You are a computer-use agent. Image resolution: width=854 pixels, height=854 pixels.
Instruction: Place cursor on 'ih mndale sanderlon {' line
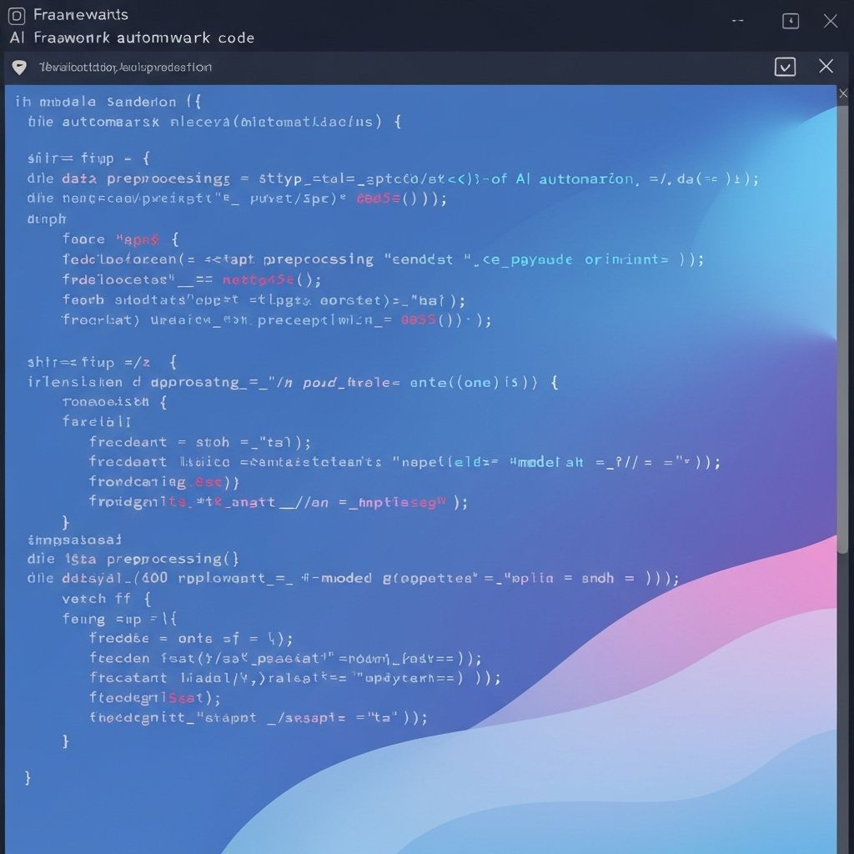point(108,102)
